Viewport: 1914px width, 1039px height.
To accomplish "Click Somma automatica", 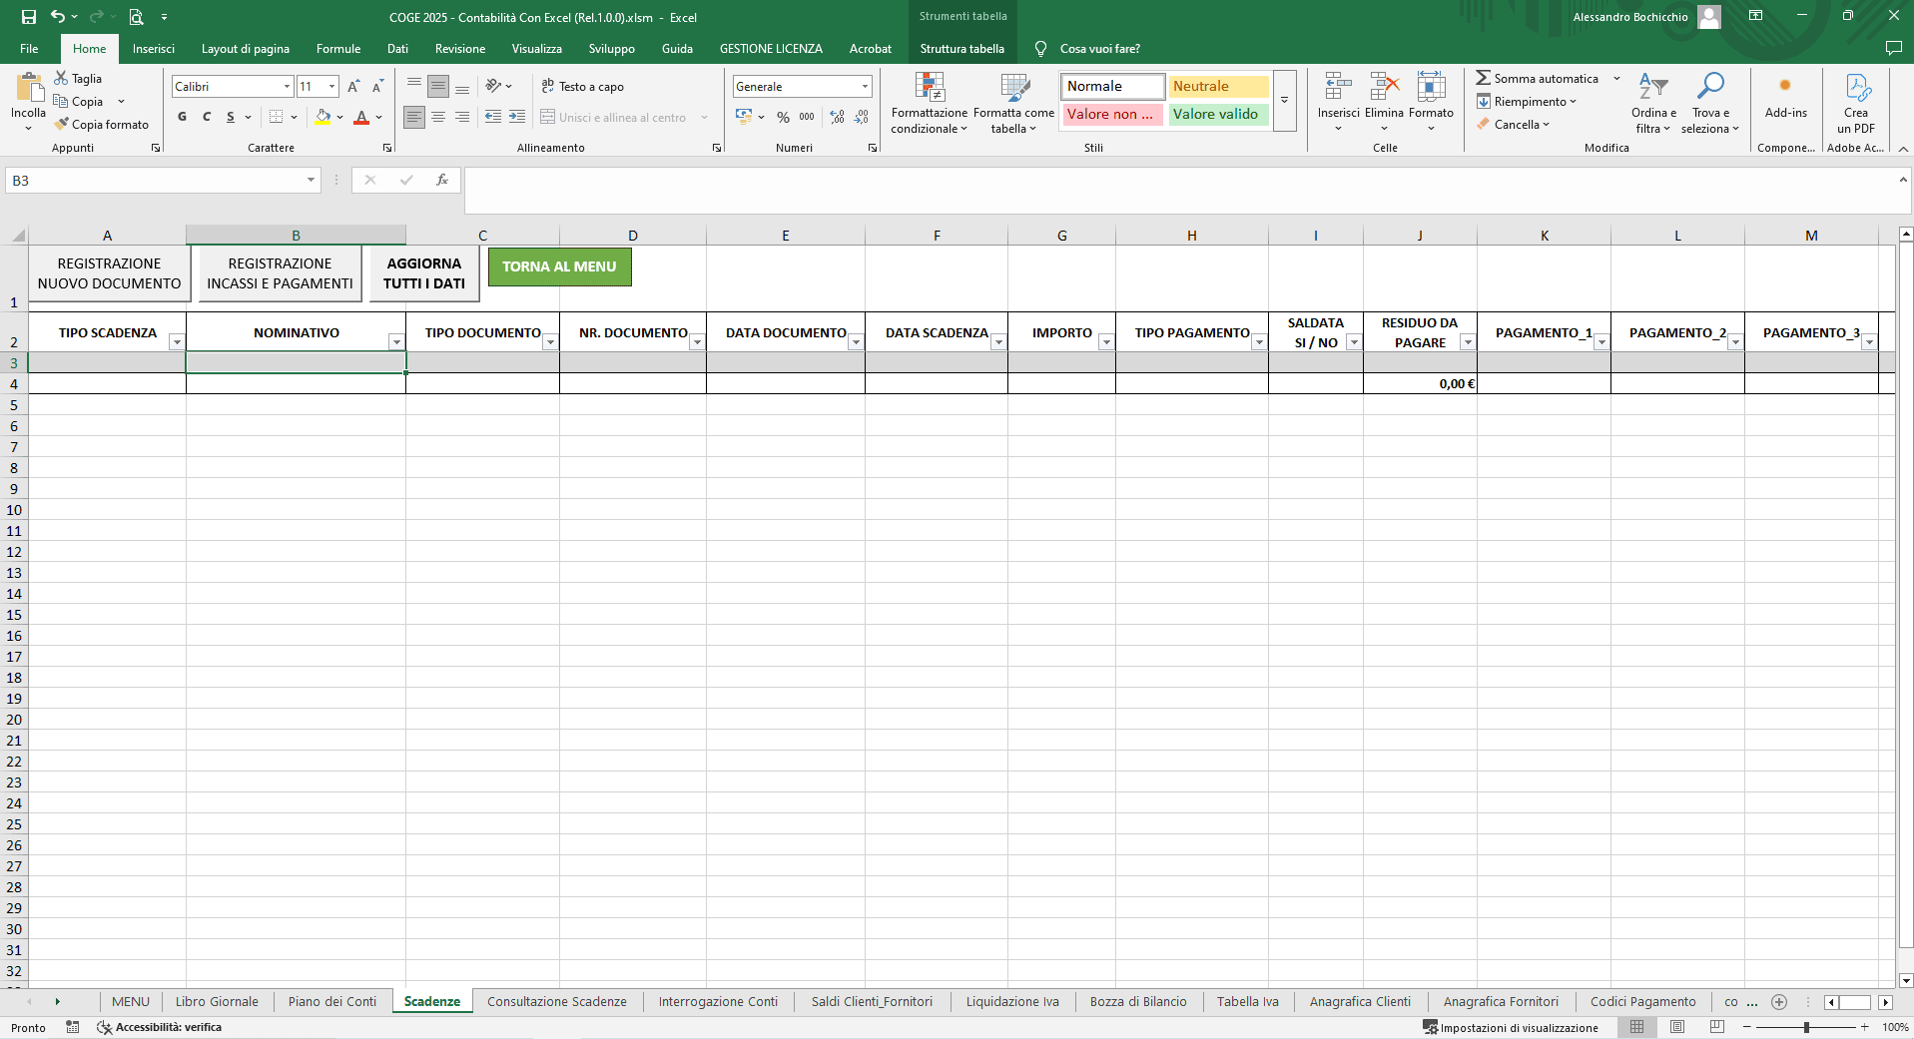I will pyautogui.click(x=1538, y=79).
